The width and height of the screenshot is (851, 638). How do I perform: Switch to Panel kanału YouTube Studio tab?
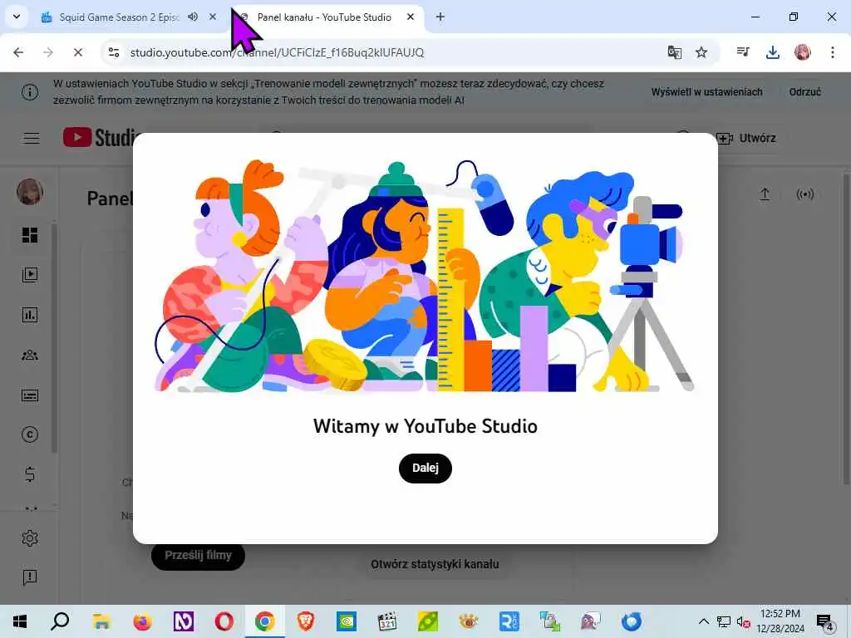pos(324,17)
